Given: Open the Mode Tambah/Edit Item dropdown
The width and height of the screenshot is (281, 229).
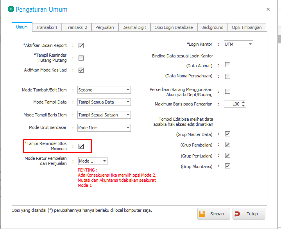Looking at the screenshot, I should [x=104, y=90].
